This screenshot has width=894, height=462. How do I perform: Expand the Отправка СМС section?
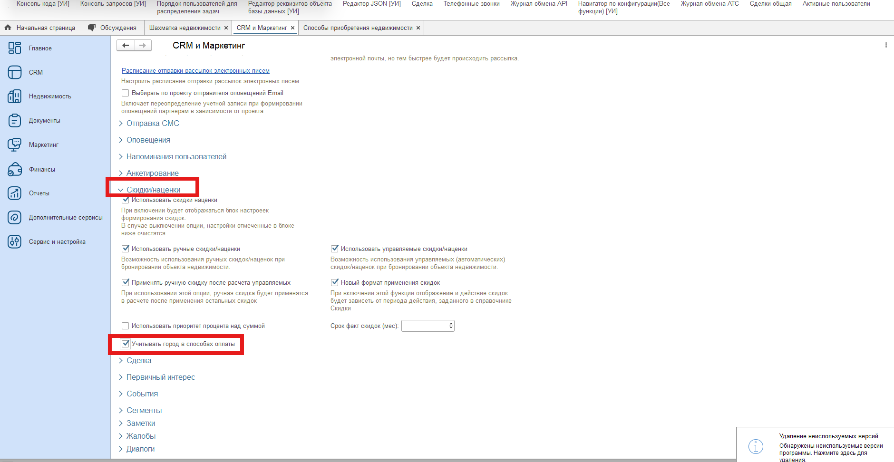[152, 124]
